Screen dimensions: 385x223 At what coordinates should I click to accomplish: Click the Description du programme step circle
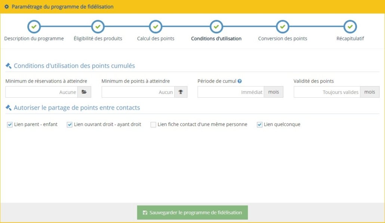(34, 27)
